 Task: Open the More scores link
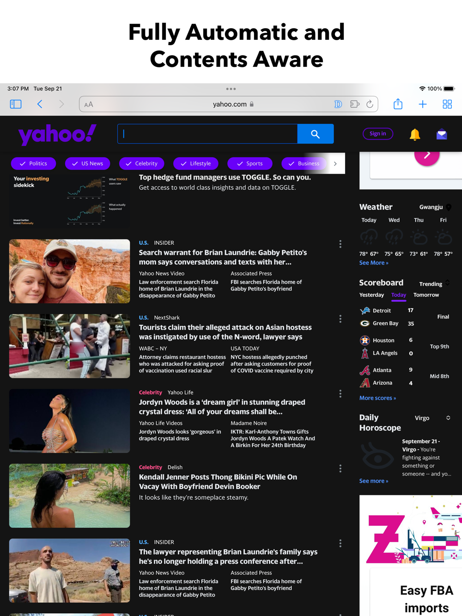click(377, 398)
